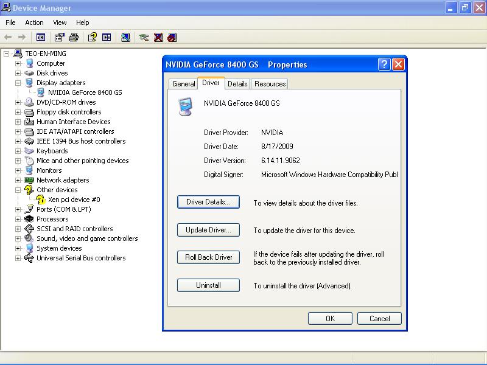Image resolution: width=487 pixels, height=365 pixels.
Task: Click Scan for hardware changes icon
Action: (x=125, y=37)
